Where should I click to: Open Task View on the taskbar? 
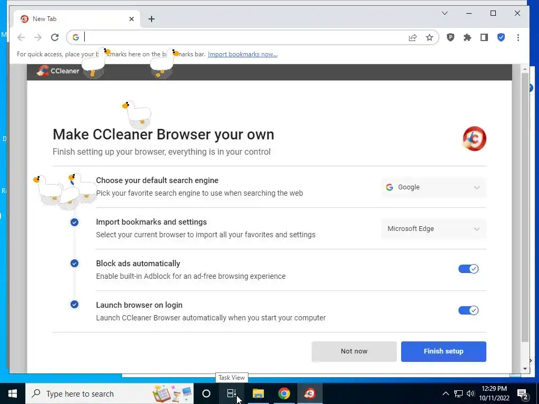(x=232, y=393)
